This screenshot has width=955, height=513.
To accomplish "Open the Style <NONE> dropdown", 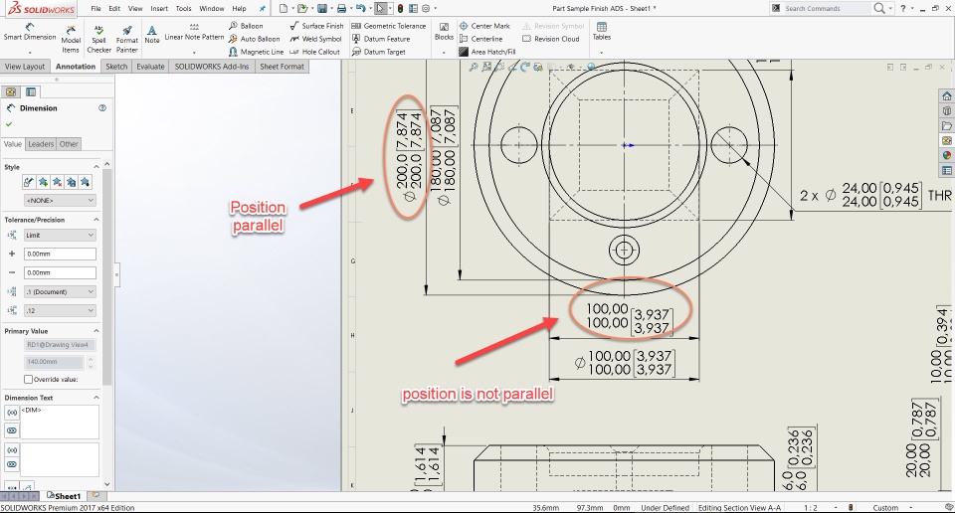I will click(60, 200).
